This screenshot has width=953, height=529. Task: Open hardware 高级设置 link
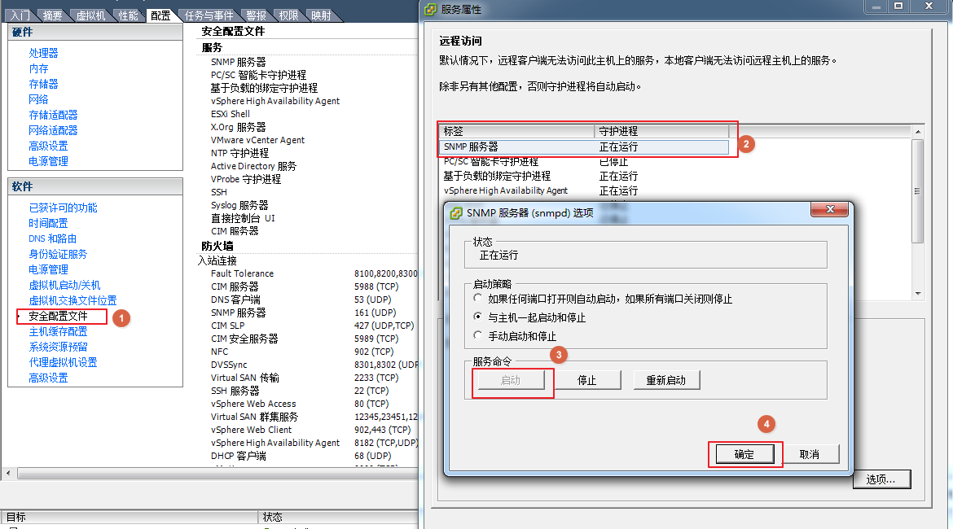49,146
